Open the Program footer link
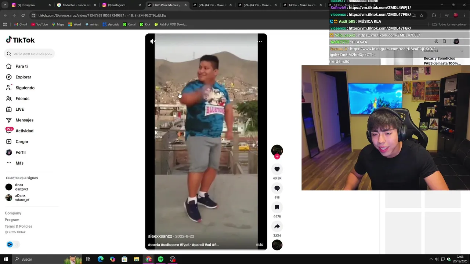Image resolution: width=470 pixels, height=264 pixels. coord(12,220)
